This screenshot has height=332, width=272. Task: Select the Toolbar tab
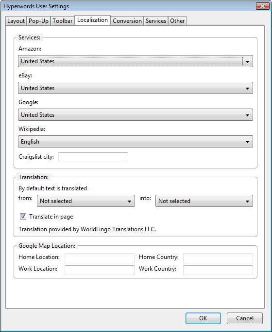[63, 21]
